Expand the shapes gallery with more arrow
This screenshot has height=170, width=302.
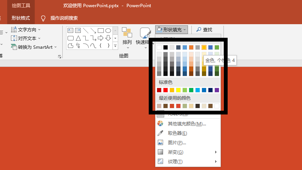pyautogui.click(x=115, y=46)
